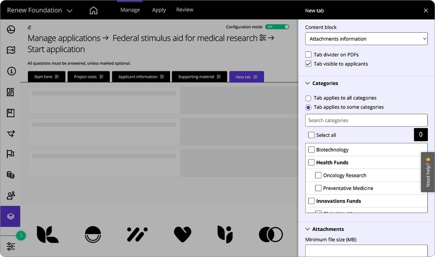The image size is (435, 257).
Task: Check the Tab divider on PDFs box
Action: pyautogui.click(x=308, y=55)
